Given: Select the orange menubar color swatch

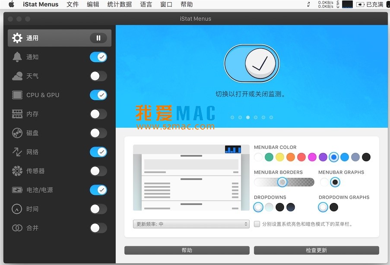Looking at the screenshot, I should click(291, 157).
